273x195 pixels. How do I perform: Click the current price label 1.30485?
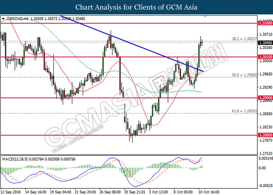tap(266, 43)
